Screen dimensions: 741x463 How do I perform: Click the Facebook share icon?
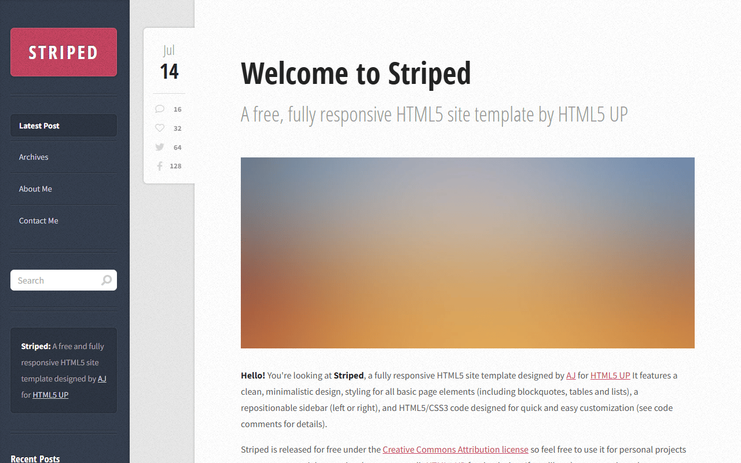[x=160, y=166]
